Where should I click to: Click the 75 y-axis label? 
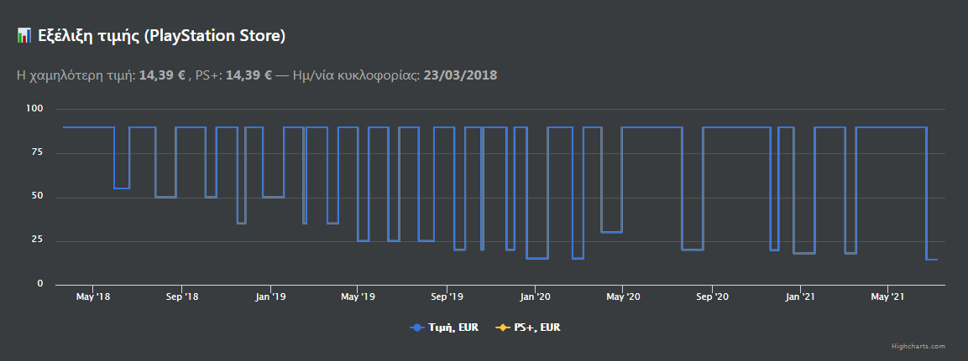click(x=37, y=152)
